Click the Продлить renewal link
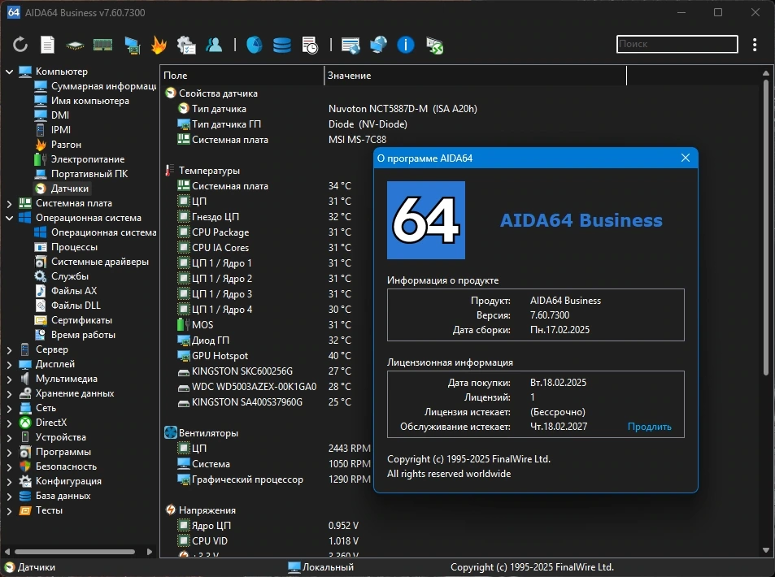The width and height of the screenshot is (775, 577). click(x=649, y=427)
